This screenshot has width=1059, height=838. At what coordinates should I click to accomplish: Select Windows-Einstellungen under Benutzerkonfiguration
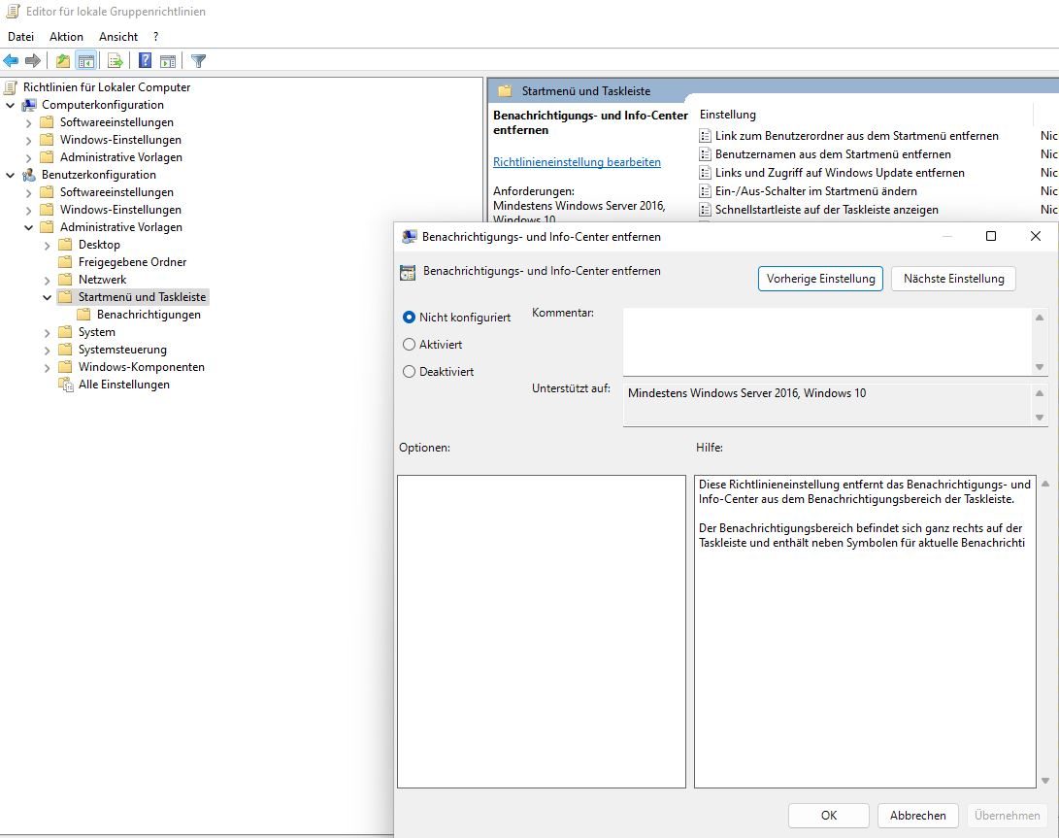coord(120,210)
